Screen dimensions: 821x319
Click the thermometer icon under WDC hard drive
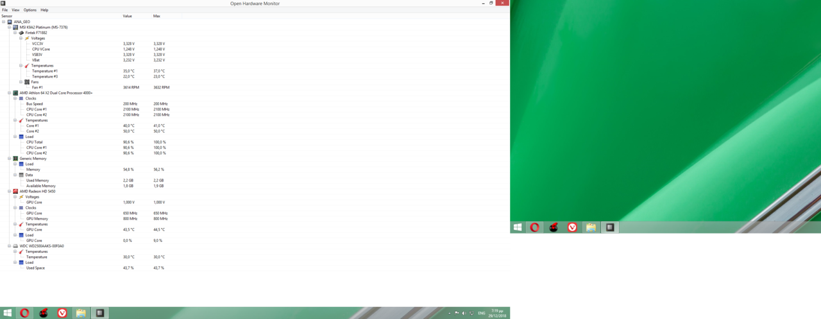[x=21, y=252]
